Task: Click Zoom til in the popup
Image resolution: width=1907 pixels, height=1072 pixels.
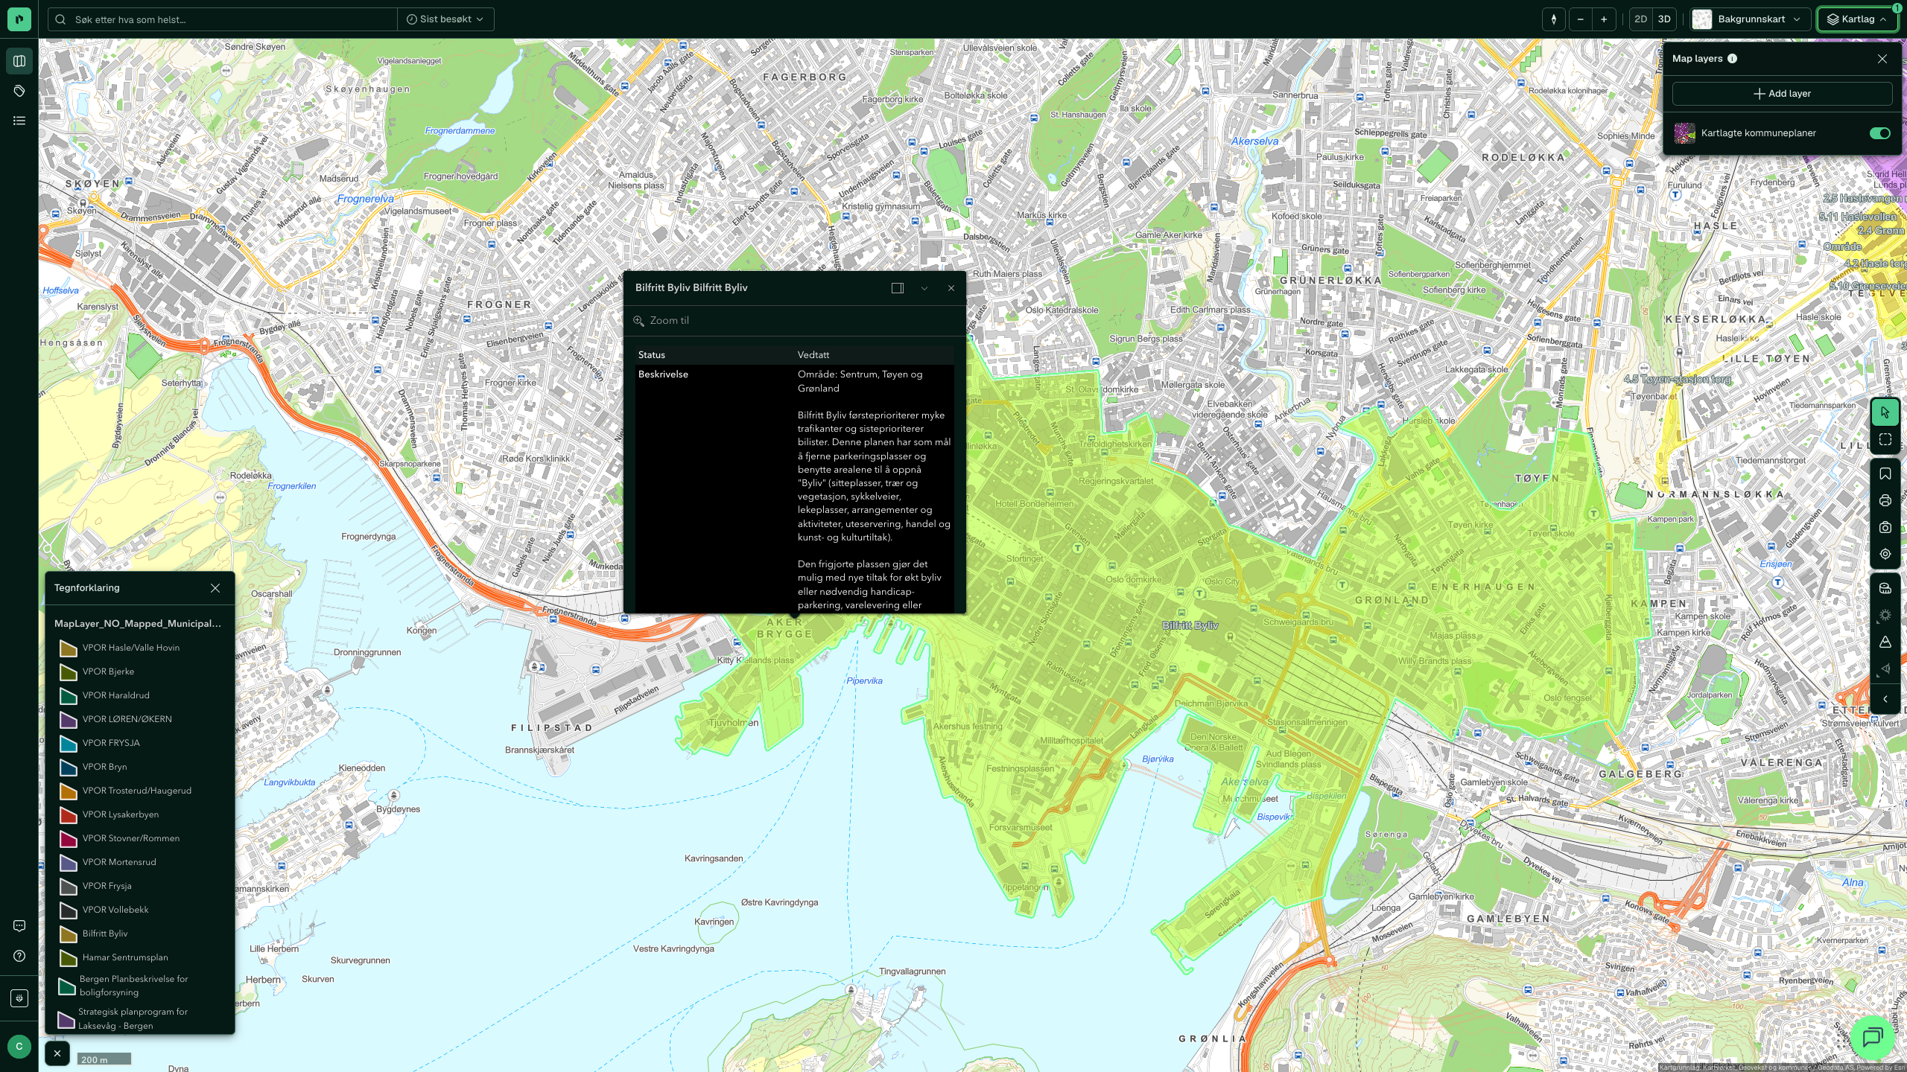Action: (x=661, y=321)
